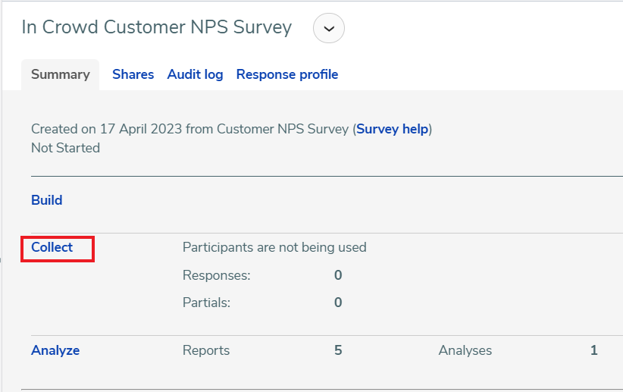Click the Participants are not being used text
This screenshot has width=623, height=392.
(x=274, y=247)
